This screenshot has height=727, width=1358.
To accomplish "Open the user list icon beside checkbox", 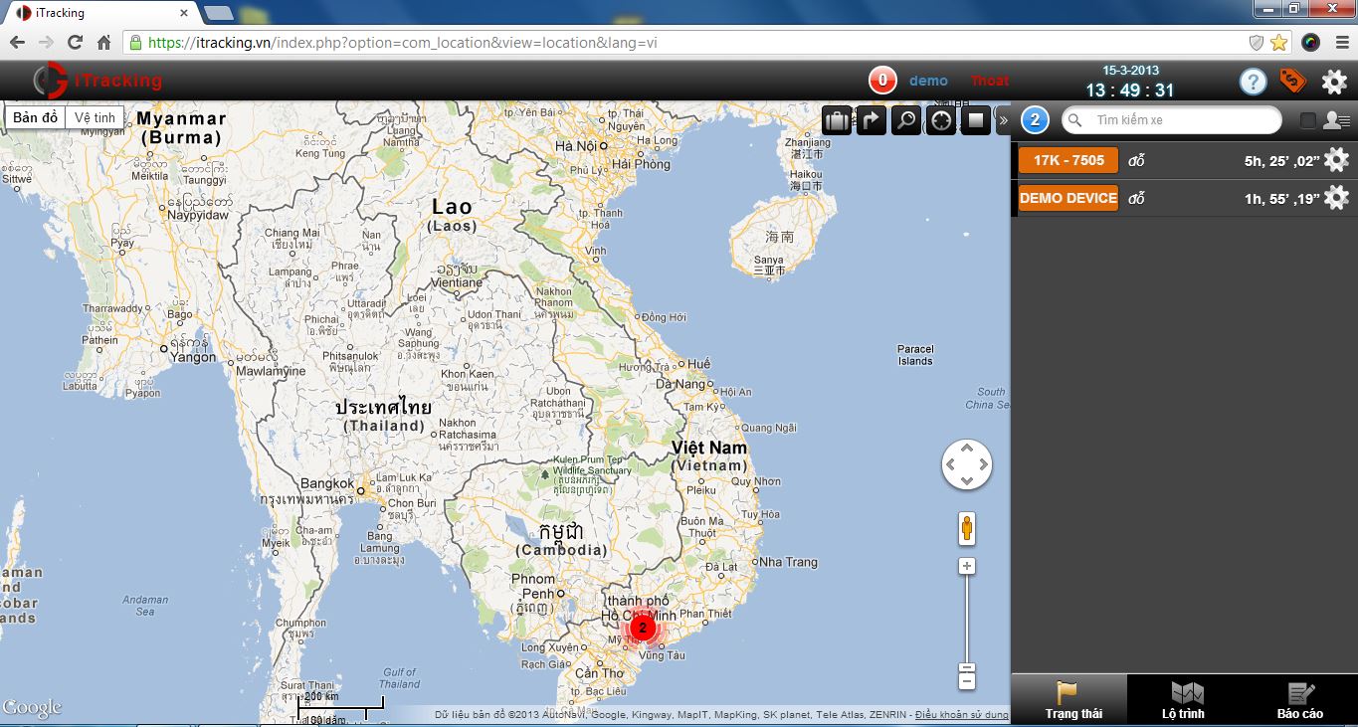I will [x=1336, y=120].
